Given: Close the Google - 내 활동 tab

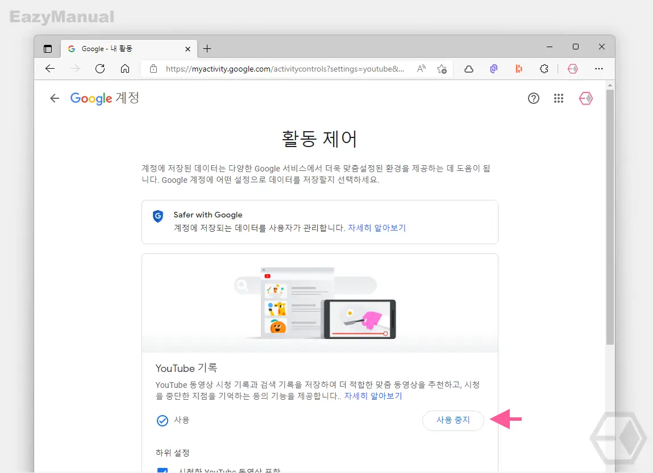Looking at the screenshot, I should 188,49.
